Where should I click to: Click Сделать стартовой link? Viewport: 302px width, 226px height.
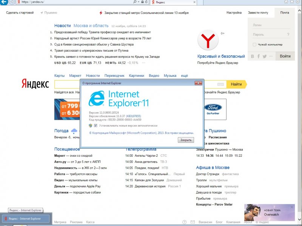point(20,13)
